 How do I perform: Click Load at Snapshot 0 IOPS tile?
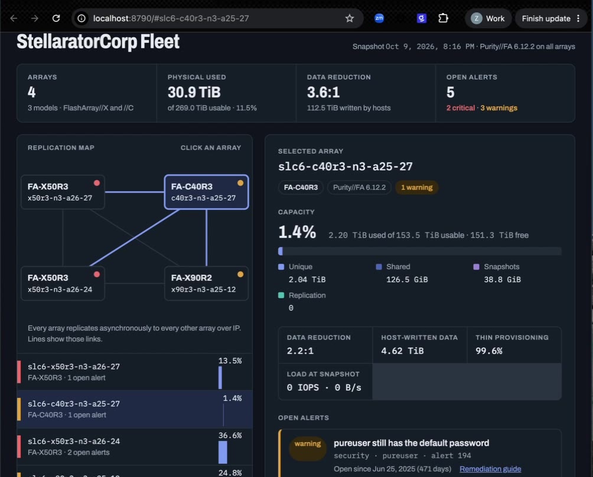[325, 382]
